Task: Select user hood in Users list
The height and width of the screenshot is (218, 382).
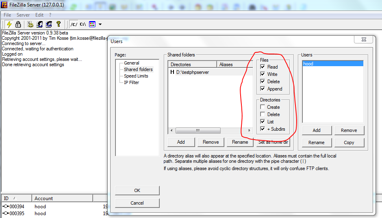Action: [x=333, y=63]
